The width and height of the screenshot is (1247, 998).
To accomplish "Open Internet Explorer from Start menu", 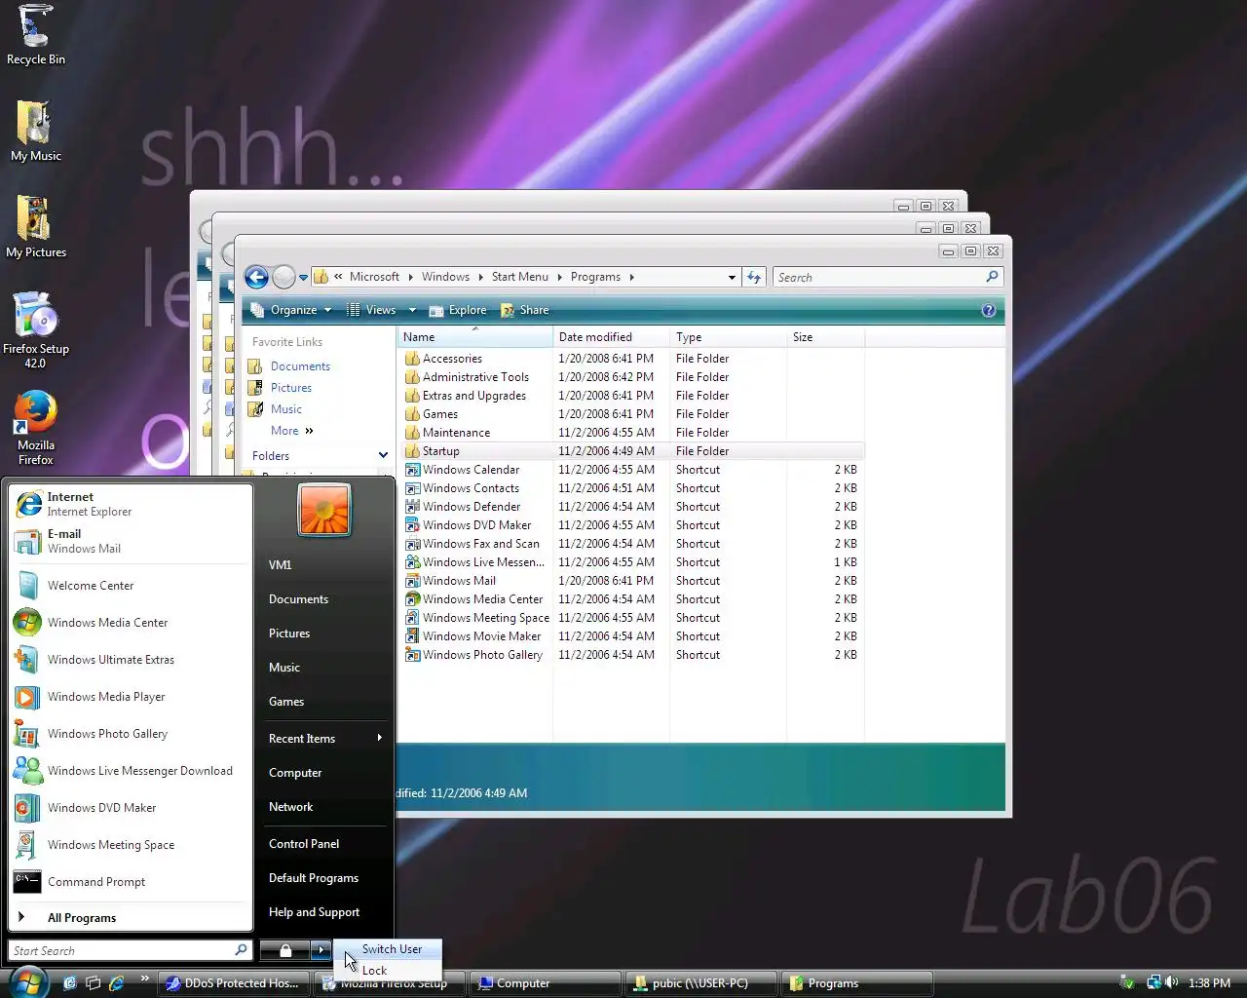I will click(131, 504).
